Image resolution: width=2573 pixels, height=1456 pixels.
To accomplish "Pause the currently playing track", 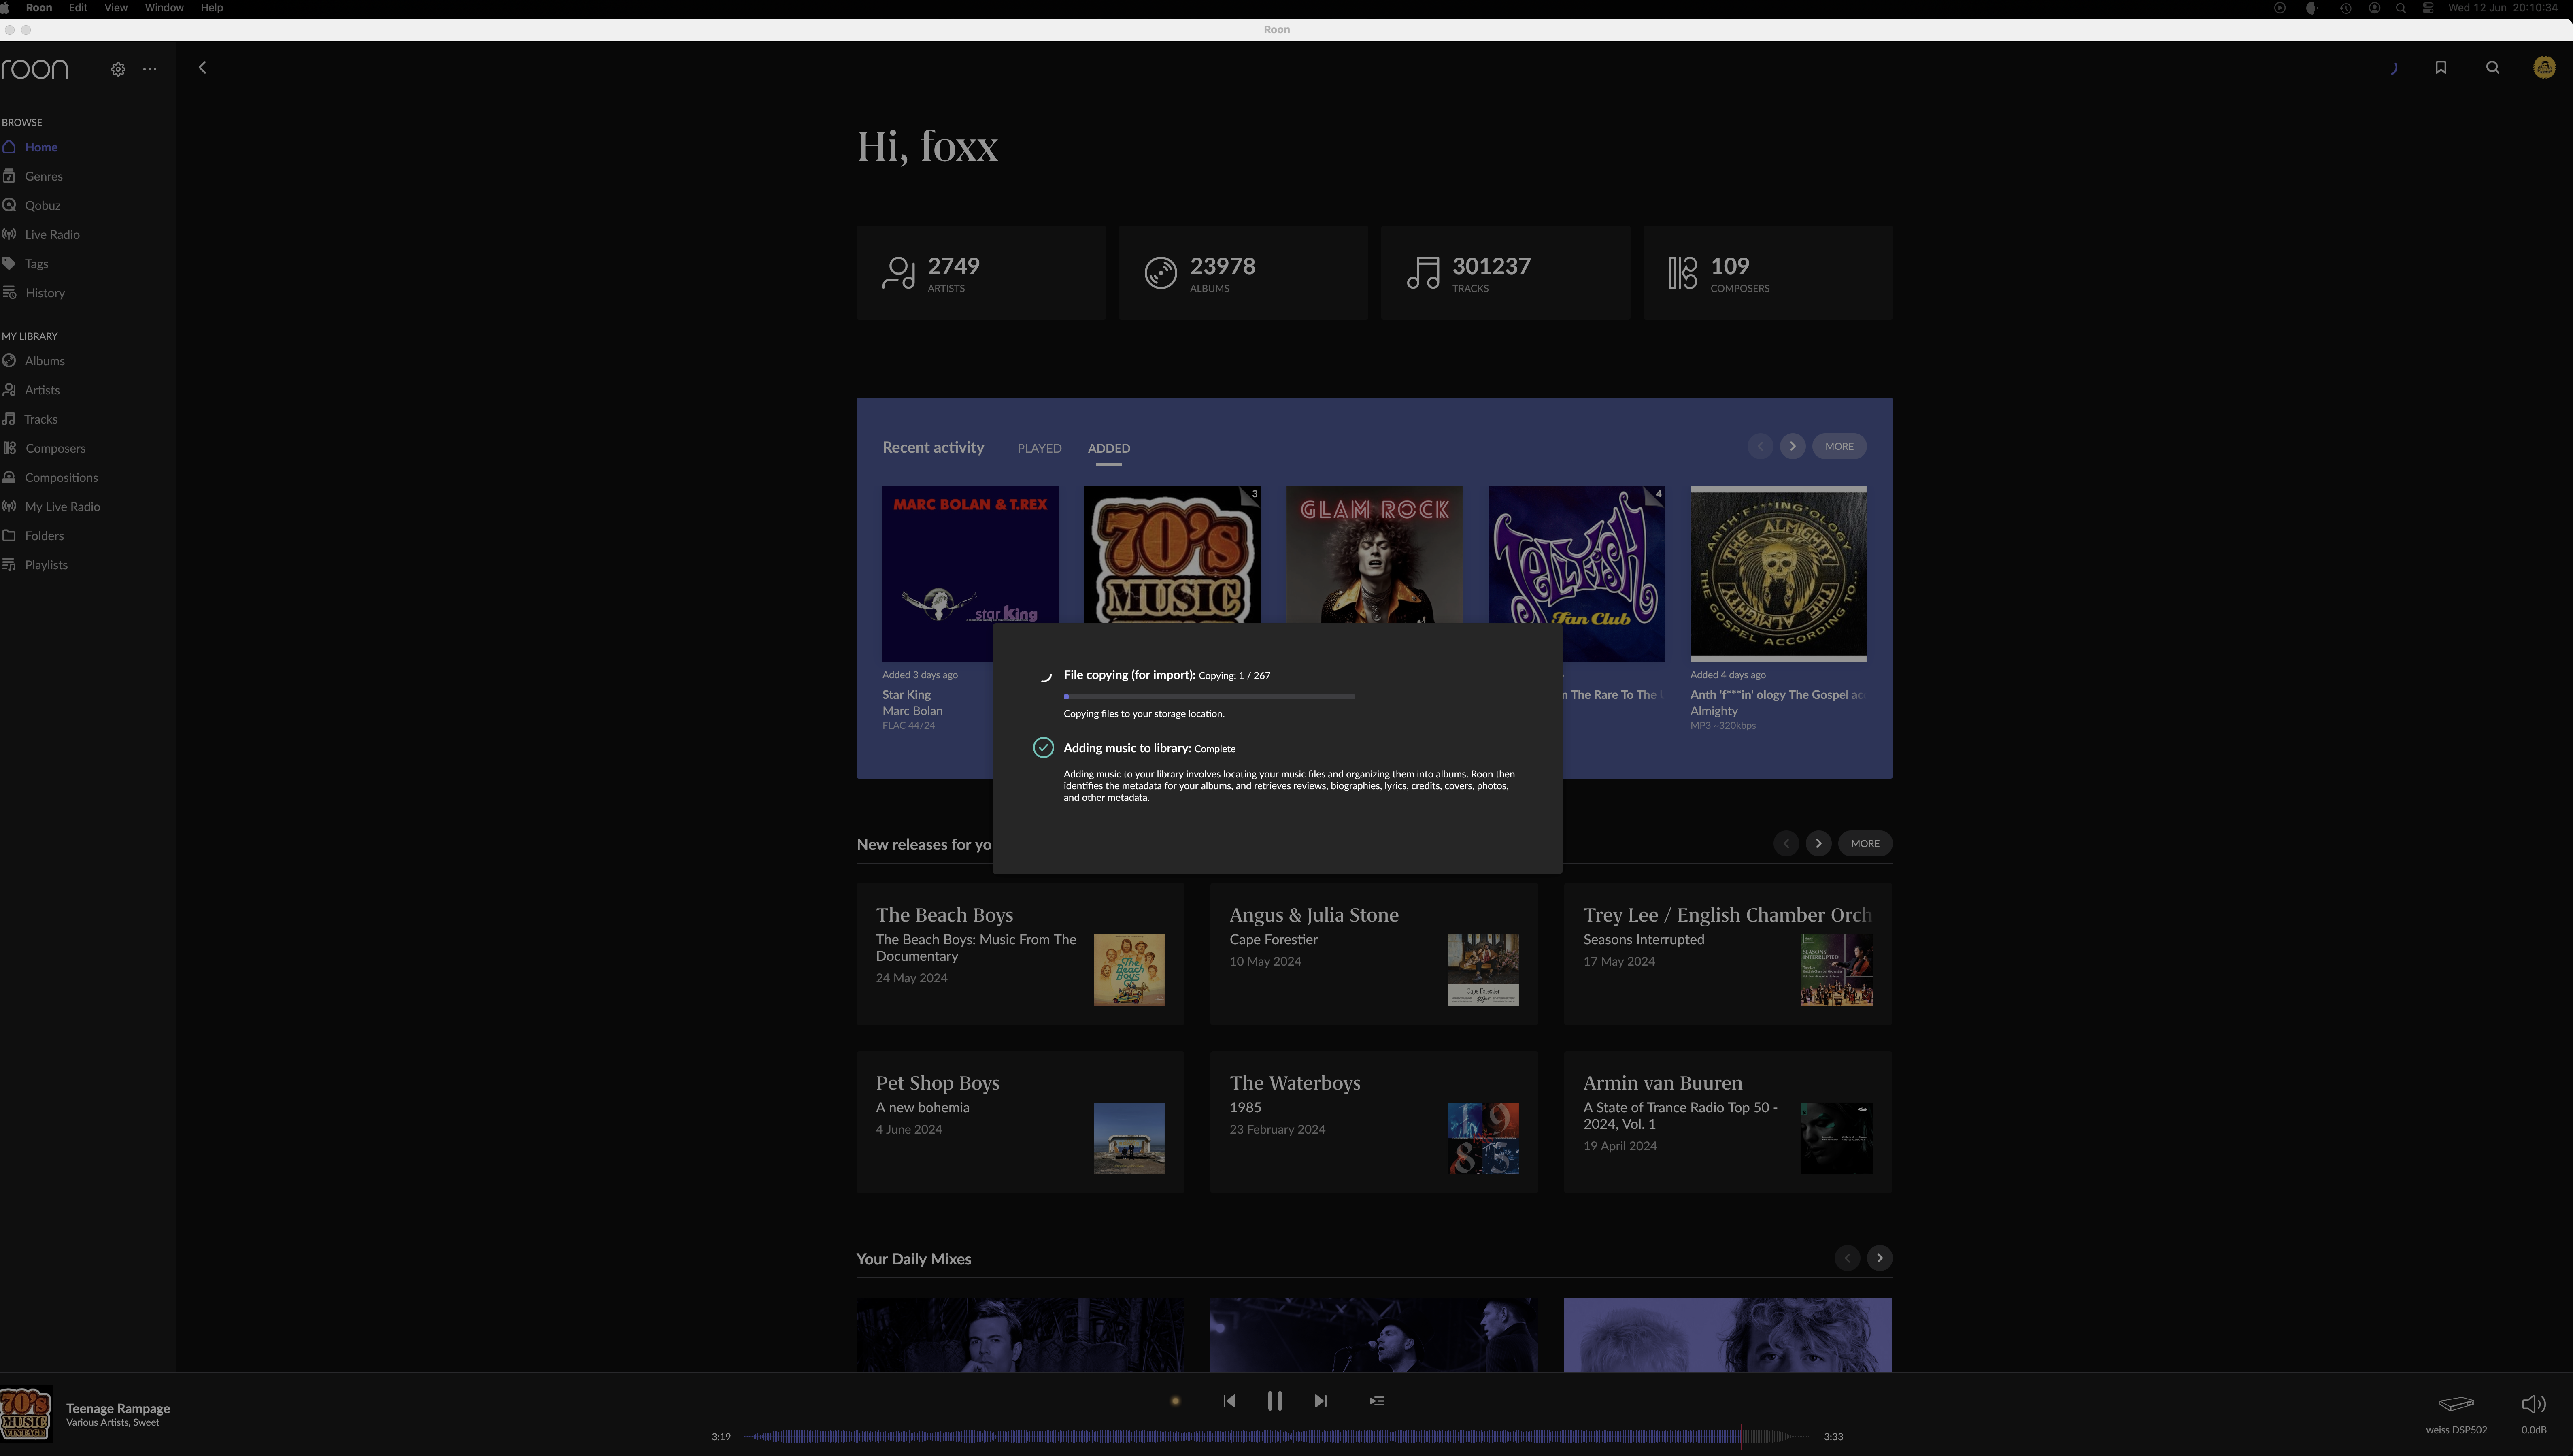I will coord(1274,1401).
